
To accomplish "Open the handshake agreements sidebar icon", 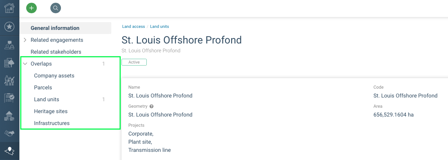I will tap(9, 134).
